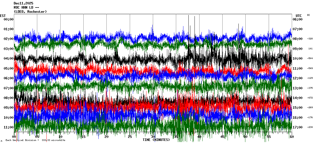Click the DC offset value '-269'
The width and height of the screenshot is (314, 144).
pos(310,107)
